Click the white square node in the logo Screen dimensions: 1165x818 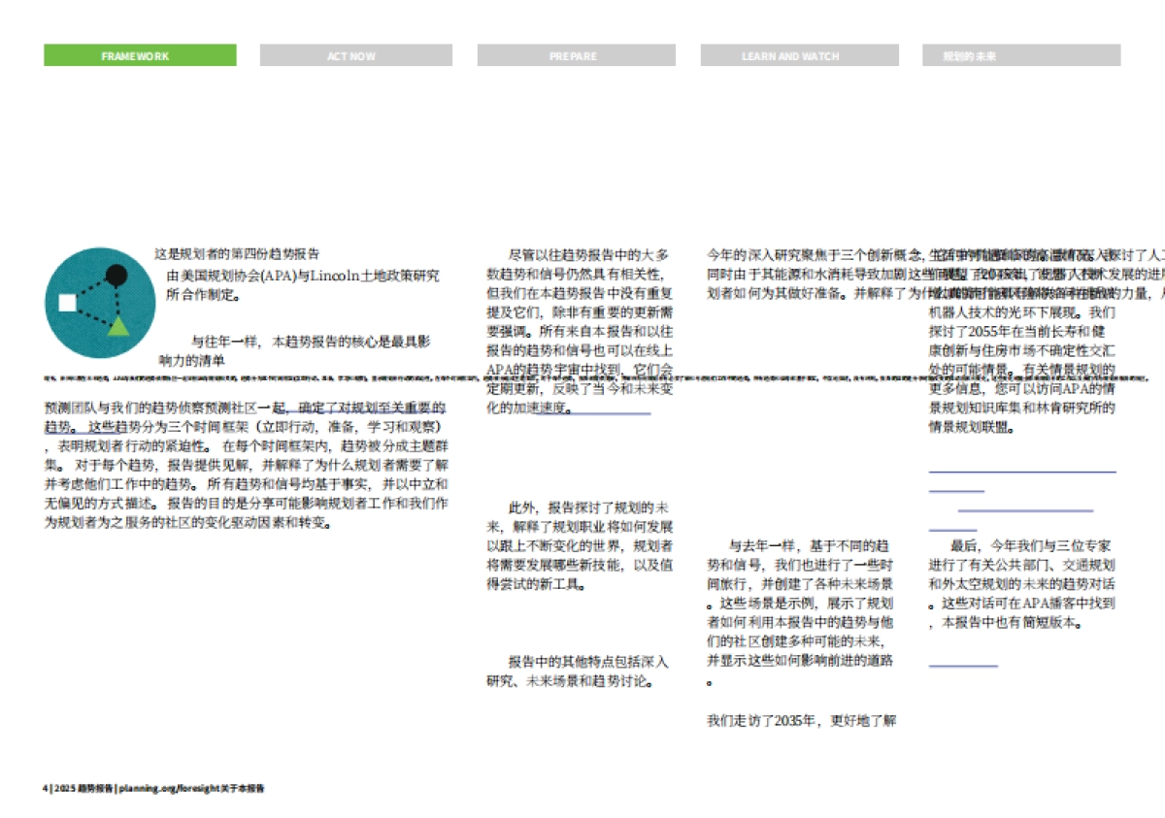click(68, 302)
